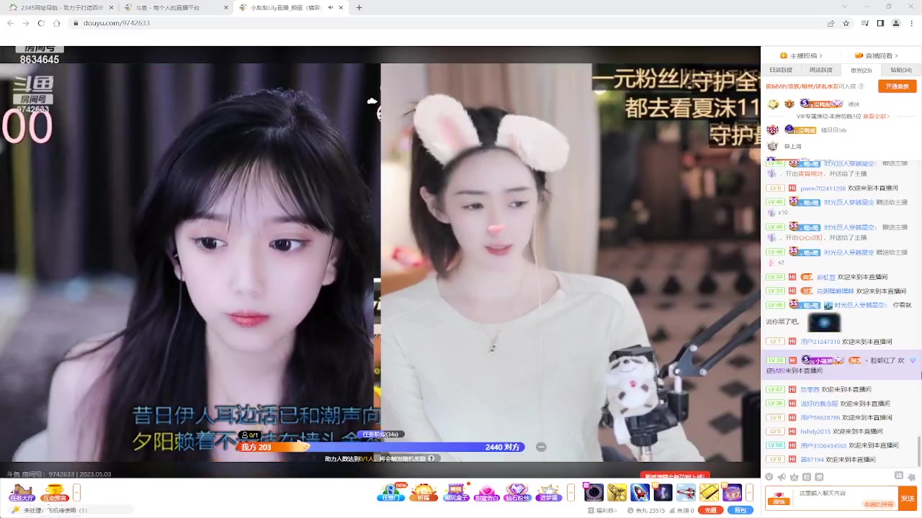Switch to the 周活跃度 tab
Viewport: 922px width, 518px height.
pos(820,70)
